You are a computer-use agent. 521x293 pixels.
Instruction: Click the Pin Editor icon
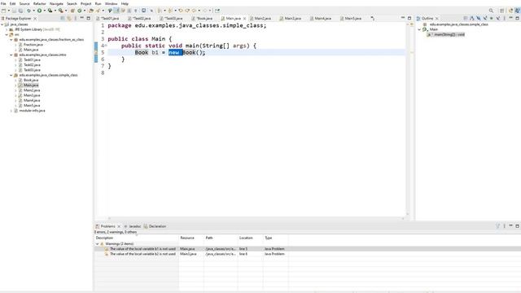coord(217,11)
